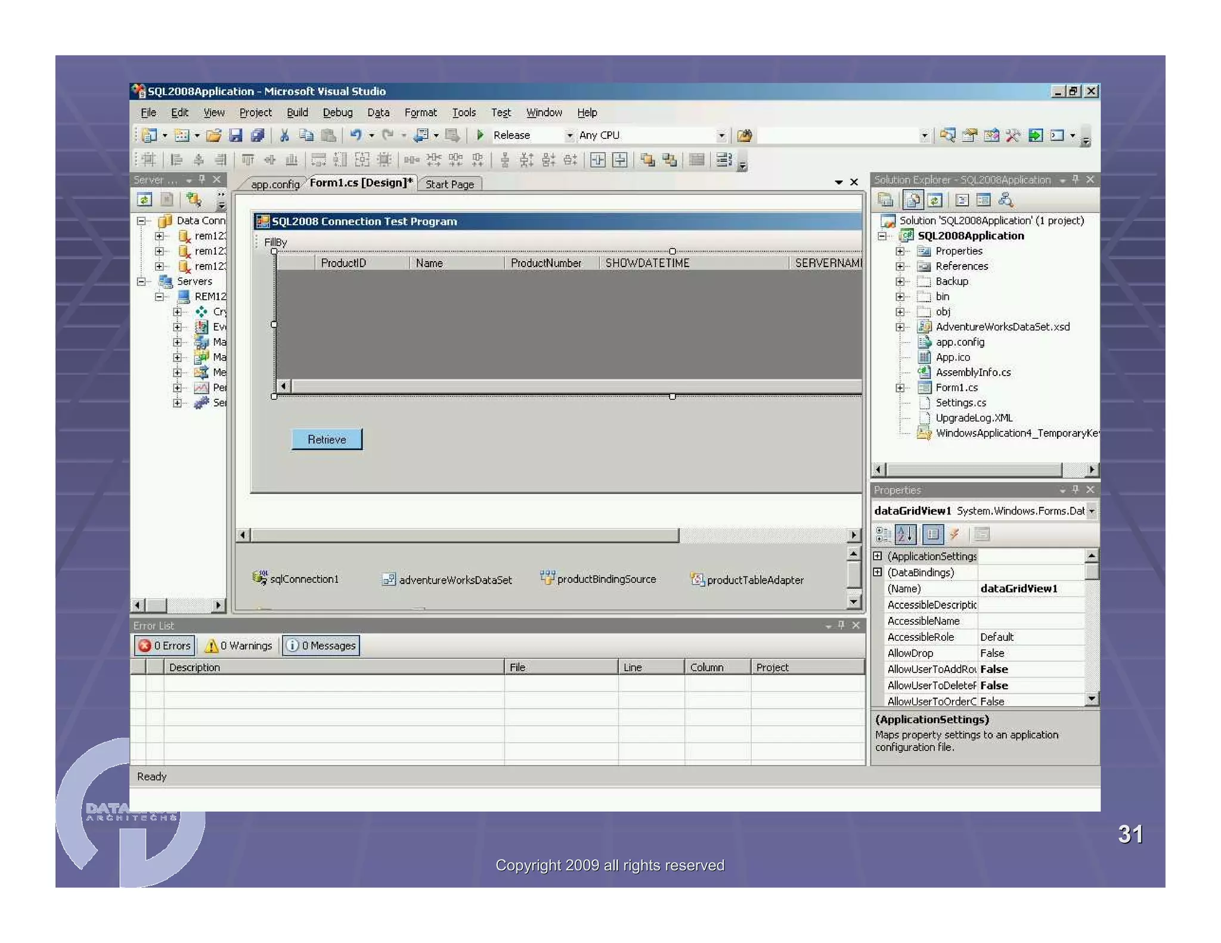Expand the References node in Solution Explorer

[x=900, y=266]
